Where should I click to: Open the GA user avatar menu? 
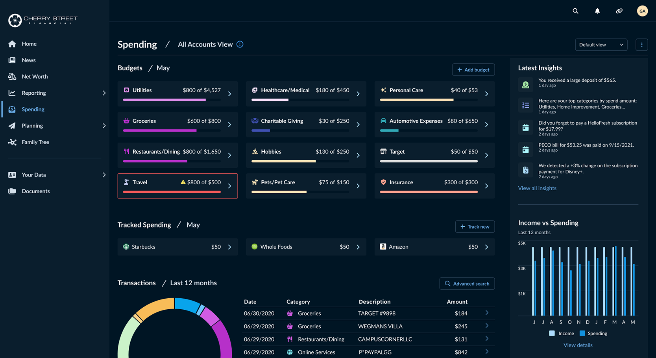point(642,11)
